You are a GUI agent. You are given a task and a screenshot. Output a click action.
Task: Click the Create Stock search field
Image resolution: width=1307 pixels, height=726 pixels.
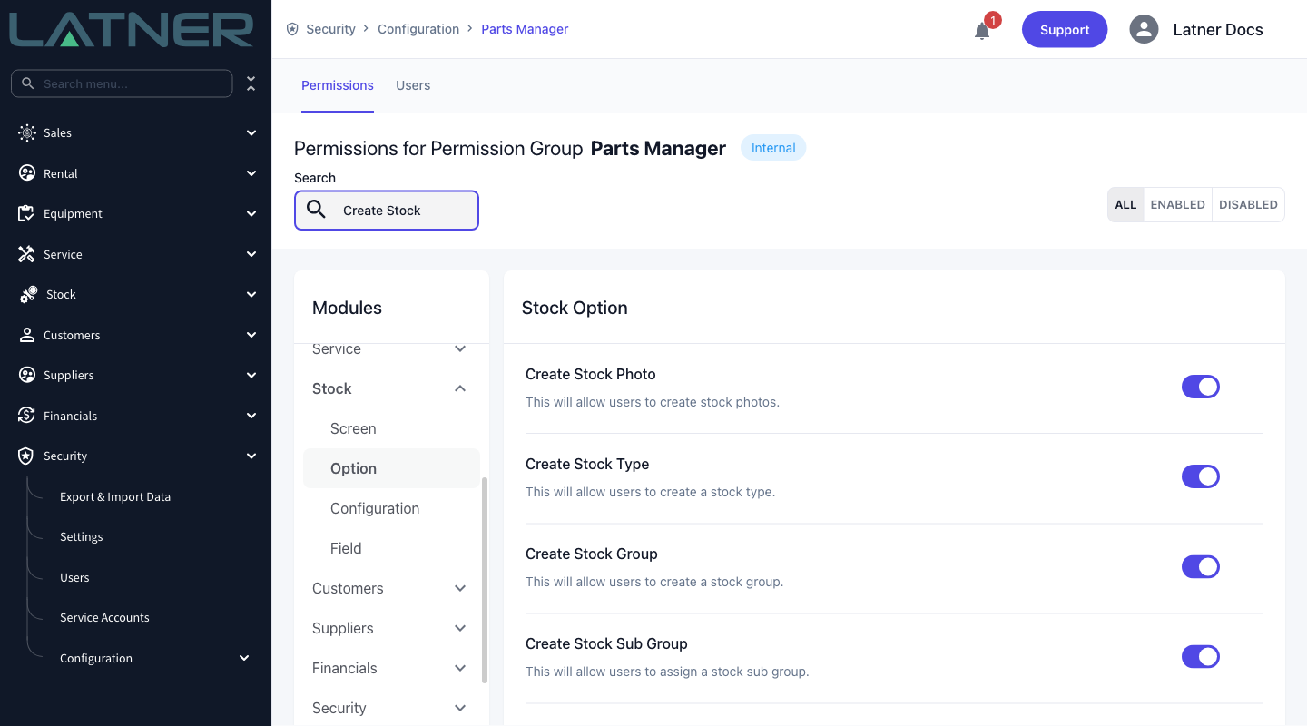(x=387, y=210)
